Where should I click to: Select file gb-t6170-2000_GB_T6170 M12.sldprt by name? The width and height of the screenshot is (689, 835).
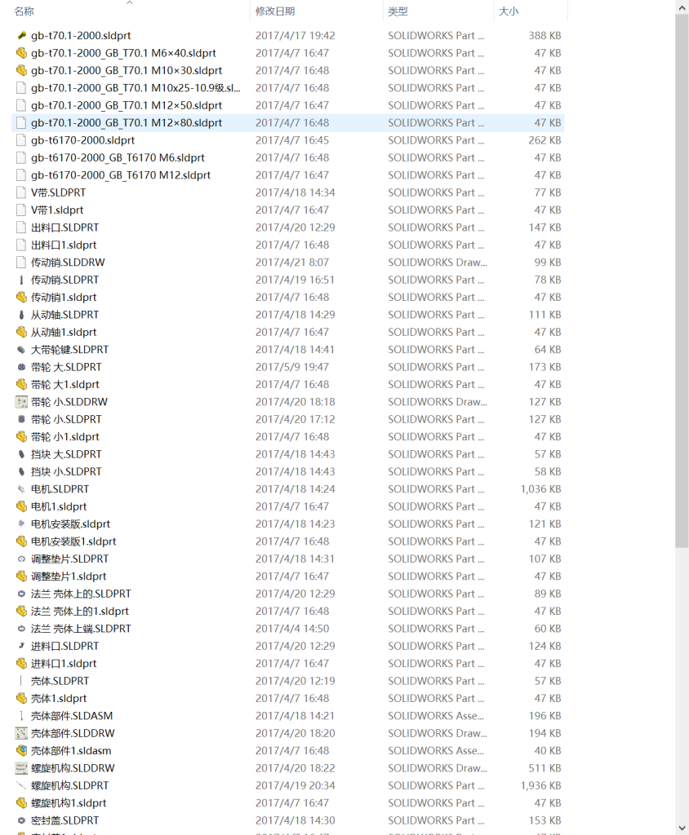(x=120, y=175)
